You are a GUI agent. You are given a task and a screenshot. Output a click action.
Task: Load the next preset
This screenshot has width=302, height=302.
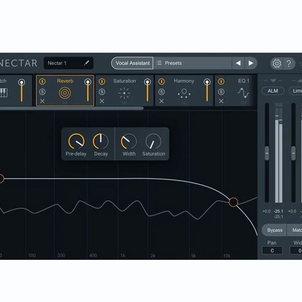(x=251, y=63)
